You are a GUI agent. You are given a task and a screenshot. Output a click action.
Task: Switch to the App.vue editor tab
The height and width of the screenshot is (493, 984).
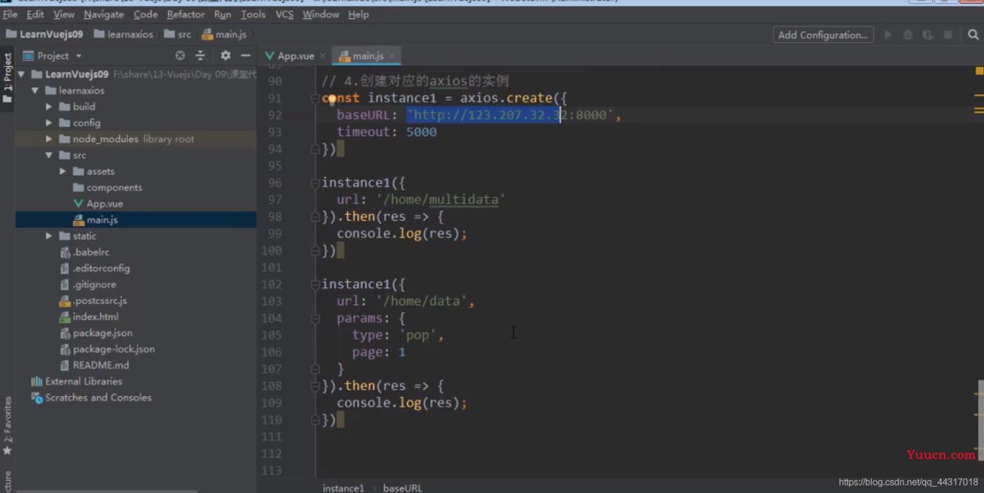coord(290,55)
